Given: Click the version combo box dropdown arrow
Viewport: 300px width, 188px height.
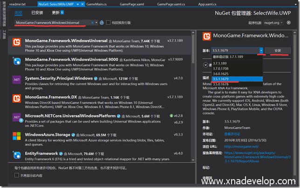Looking at the screenshot, I should point(261,50).
